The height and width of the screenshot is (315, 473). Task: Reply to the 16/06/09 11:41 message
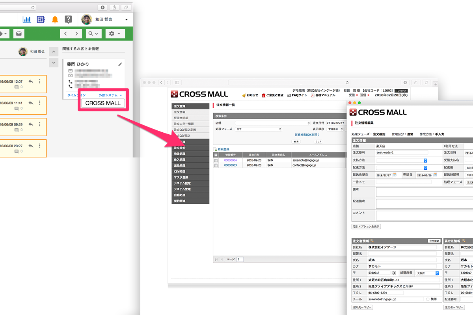(x=31, y=103)
